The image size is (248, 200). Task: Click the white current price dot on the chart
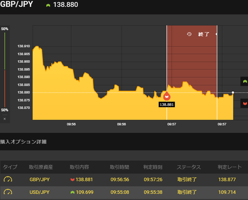coord(233,92)
